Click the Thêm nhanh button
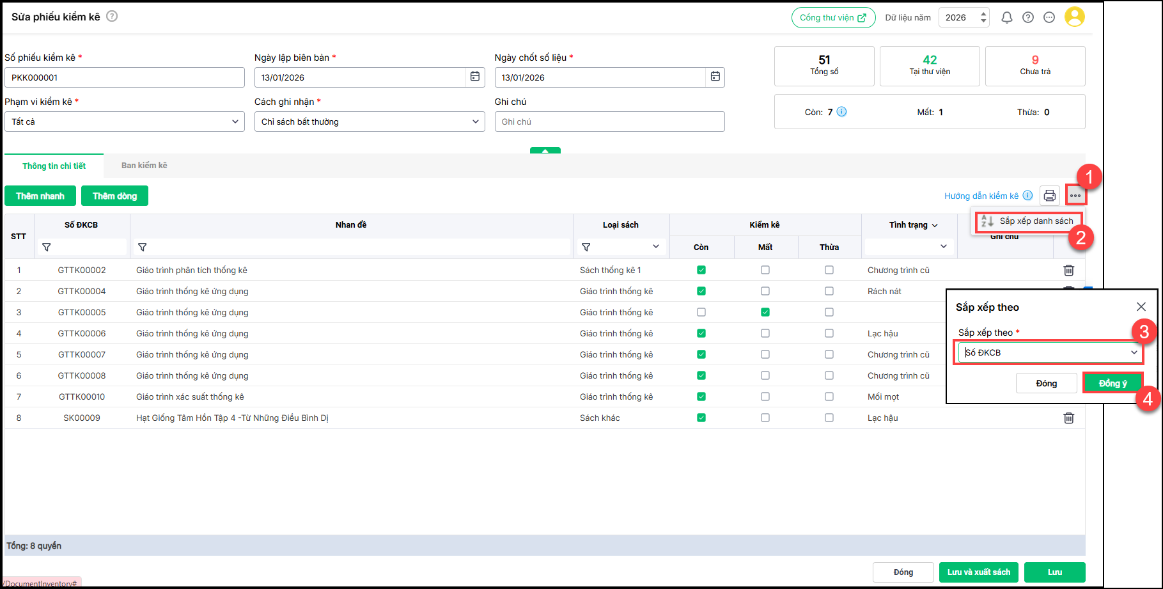 [x=40, y=196]
